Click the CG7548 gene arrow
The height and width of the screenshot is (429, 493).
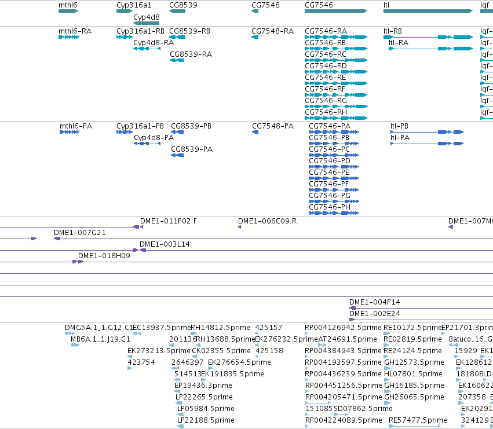255,11
